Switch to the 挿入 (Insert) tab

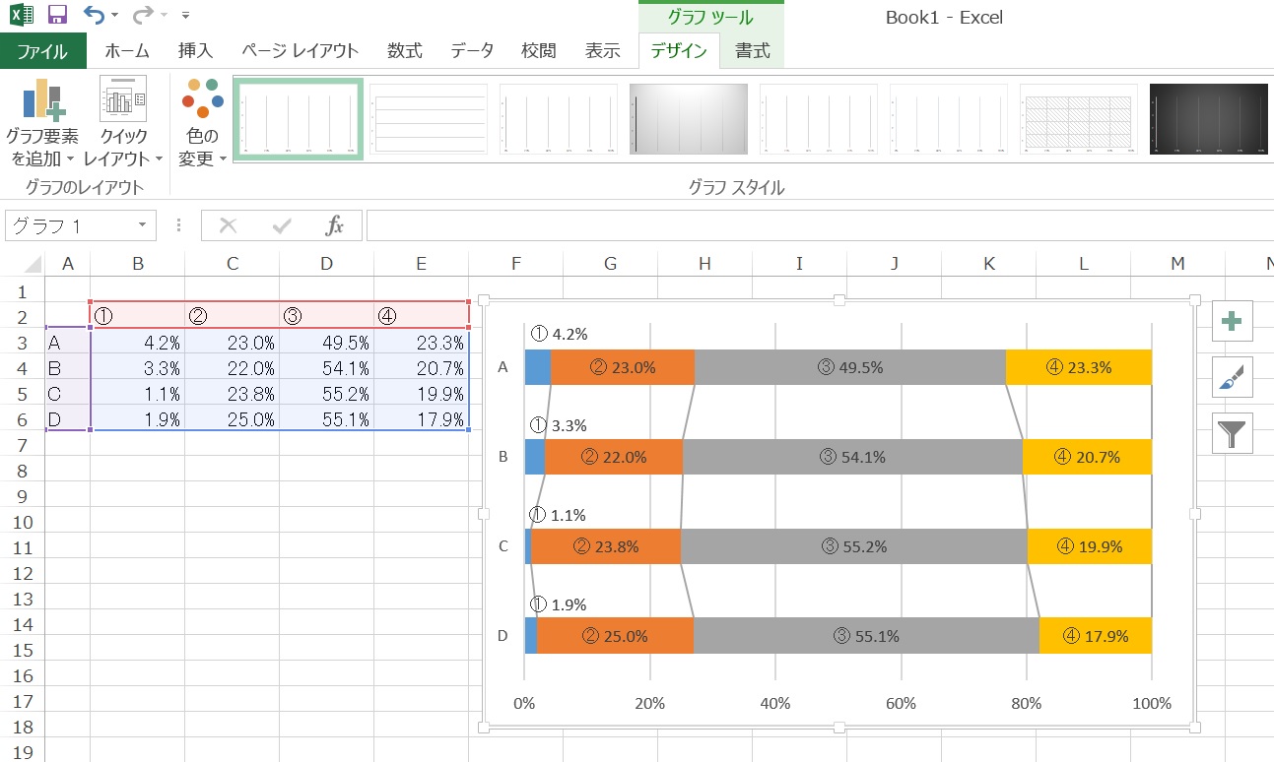point(195,51)
